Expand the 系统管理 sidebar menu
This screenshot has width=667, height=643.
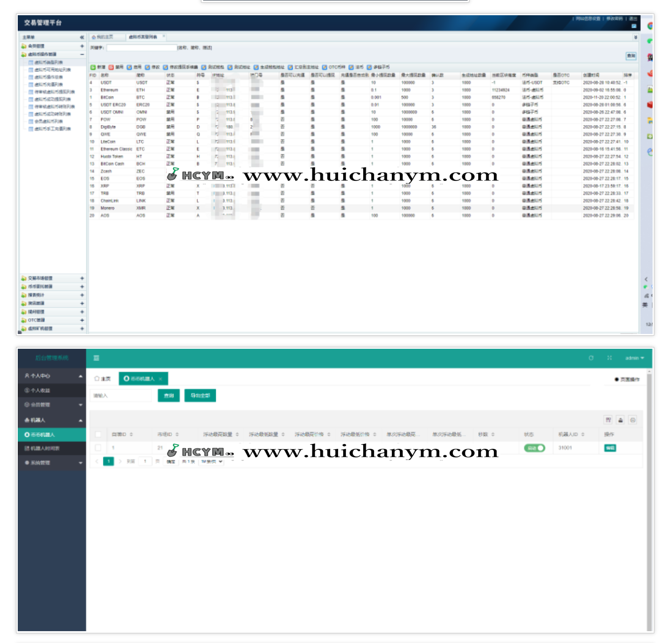tap(52, 463)
